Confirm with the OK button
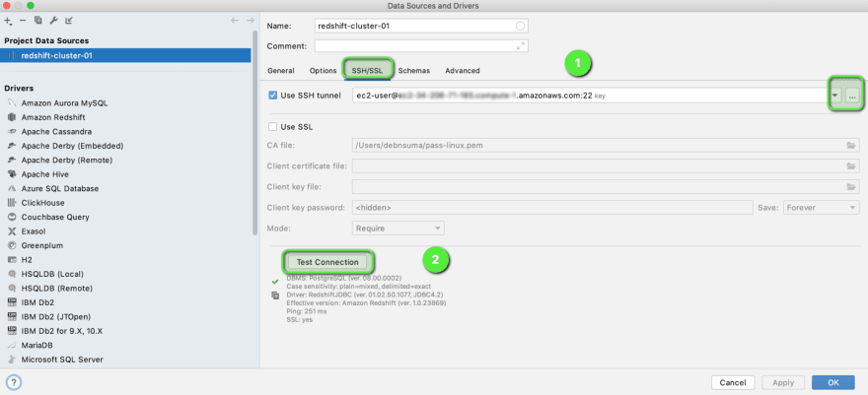The height and width of the screenshot is (395, 868). click(833, 382)
